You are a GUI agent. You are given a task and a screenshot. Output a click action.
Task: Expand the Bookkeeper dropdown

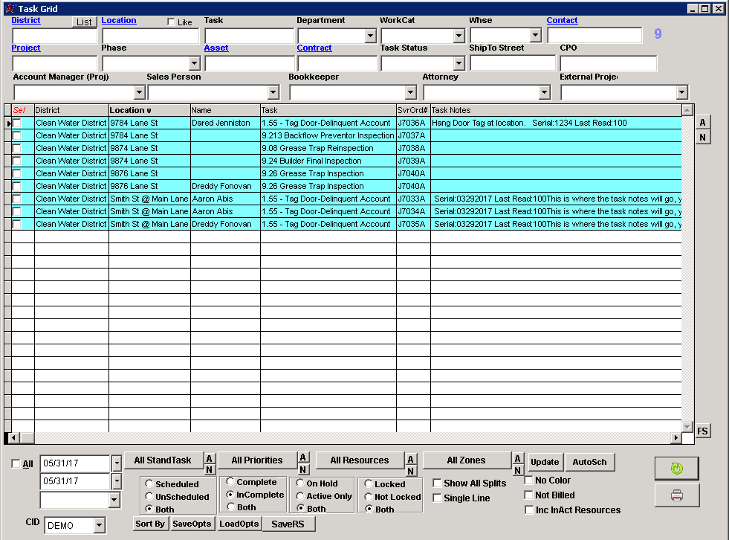(410, 93)
